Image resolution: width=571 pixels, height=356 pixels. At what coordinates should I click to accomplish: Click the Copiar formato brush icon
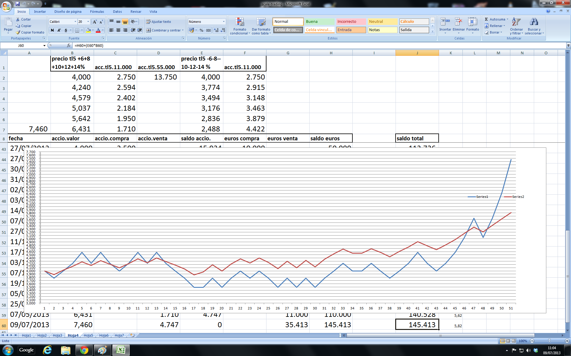click(18, 32)
